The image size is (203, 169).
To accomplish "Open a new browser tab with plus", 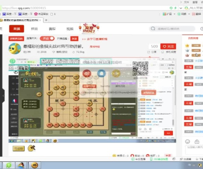I will 46,20.
